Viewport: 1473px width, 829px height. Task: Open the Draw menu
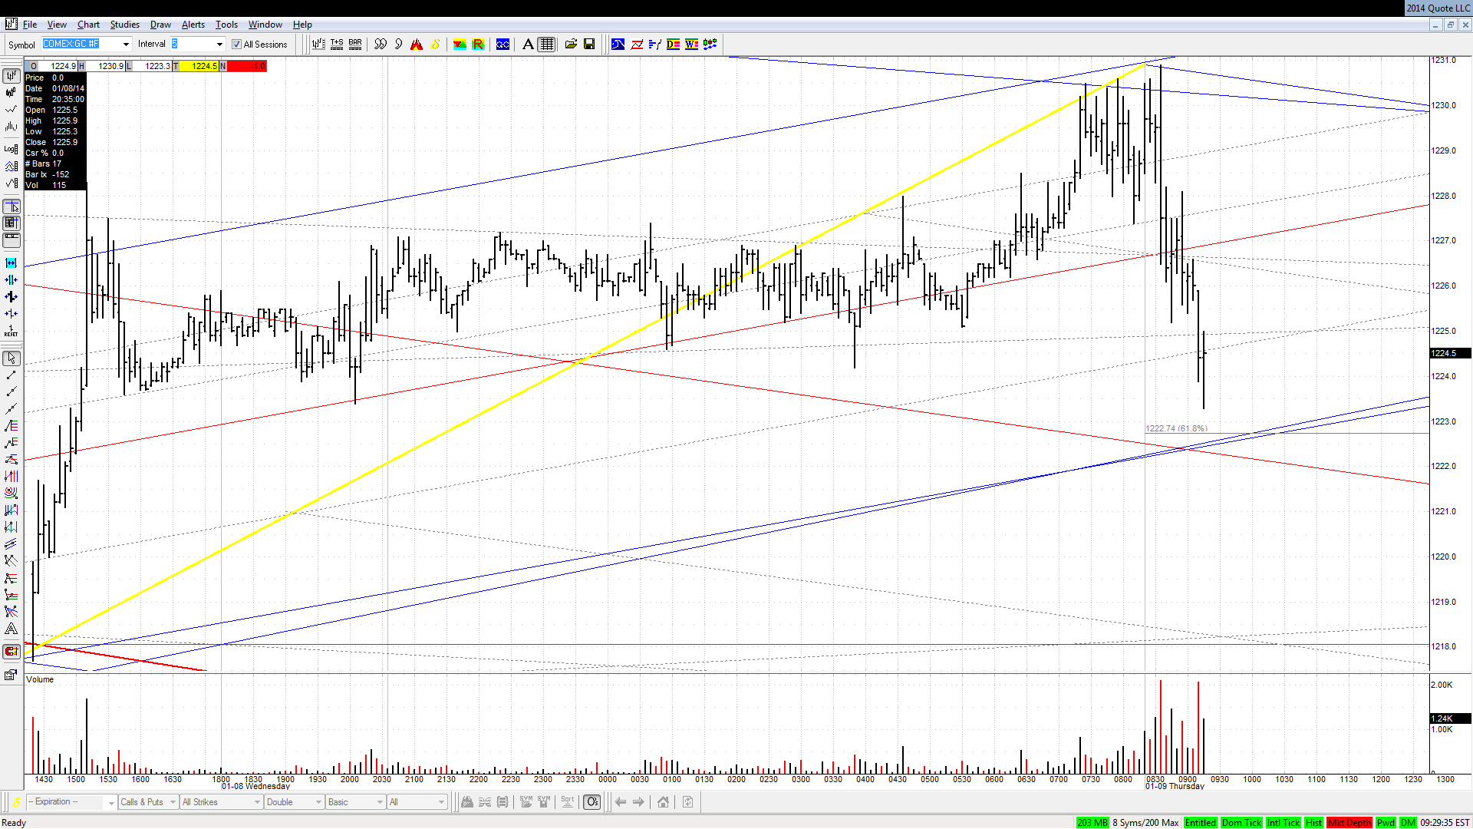point(160,25)
